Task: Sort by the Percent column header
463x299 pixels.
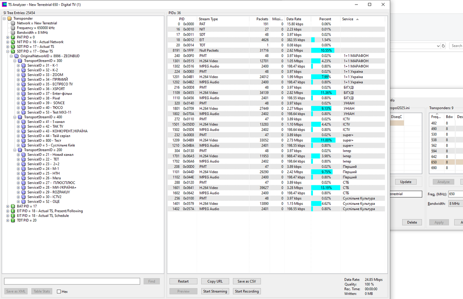Action: [325, 19]
